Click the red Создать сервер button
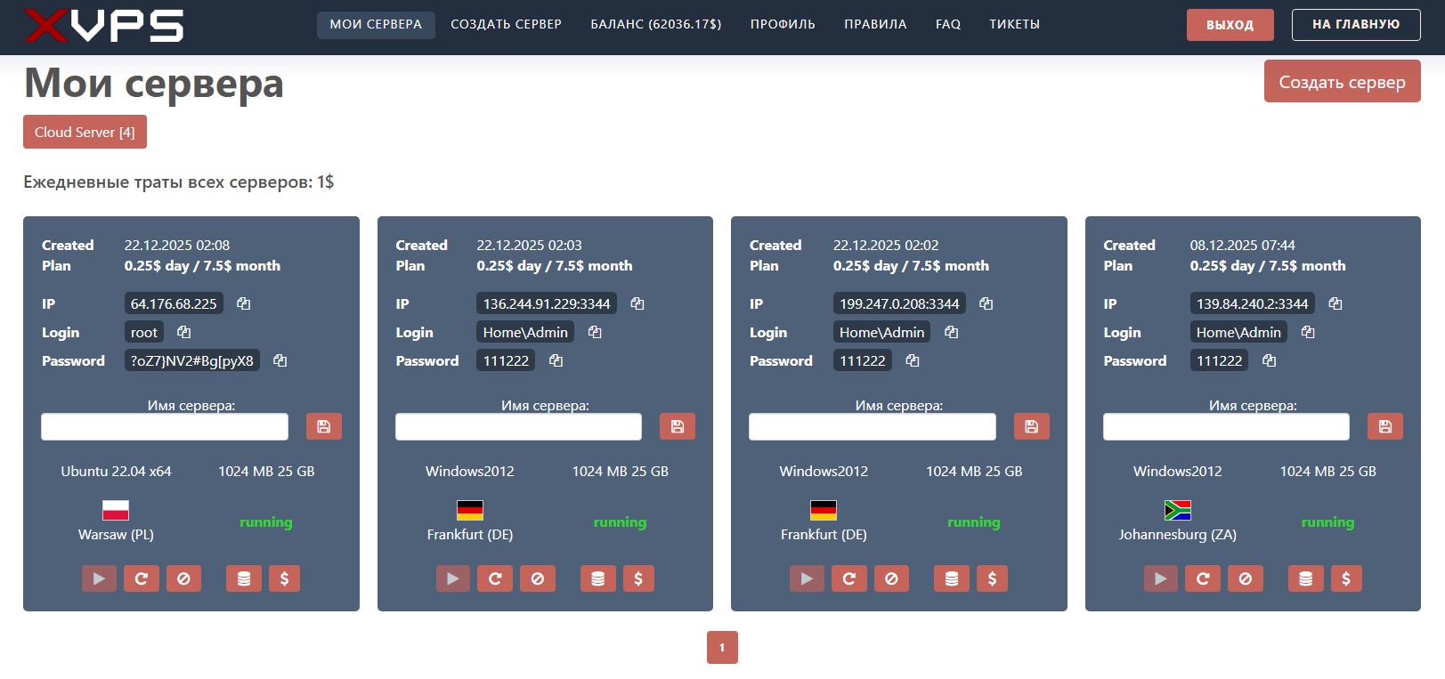Viewport: 1445px width, 679px height. coord(1342,82)
